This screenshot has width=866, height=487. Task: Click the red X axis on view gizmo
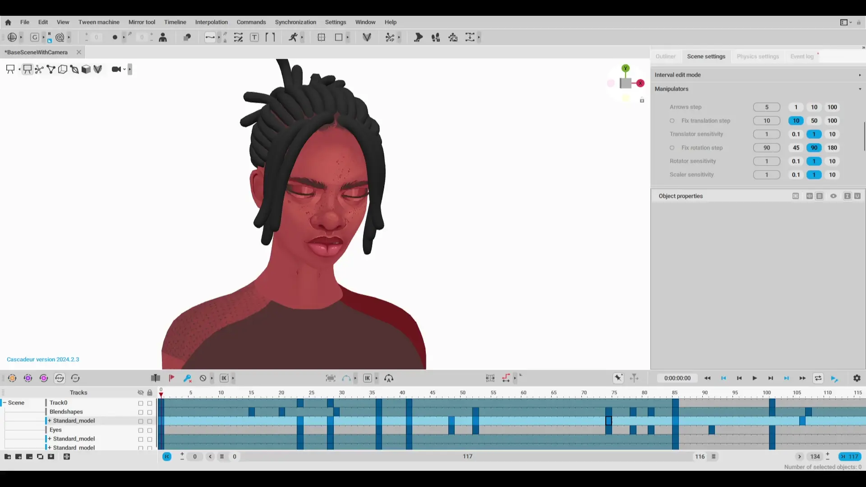pos(640,83)
